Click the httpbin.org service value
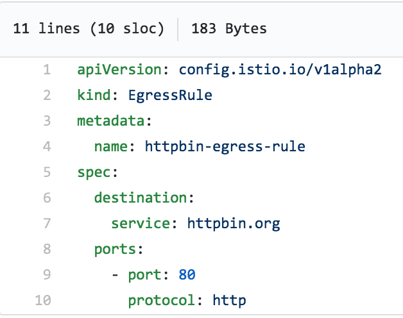 pyautogui.click(x=234, y=224)
